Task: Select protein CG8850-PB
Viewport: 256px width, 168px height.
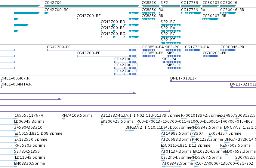Action: click(x=153, y=53)
